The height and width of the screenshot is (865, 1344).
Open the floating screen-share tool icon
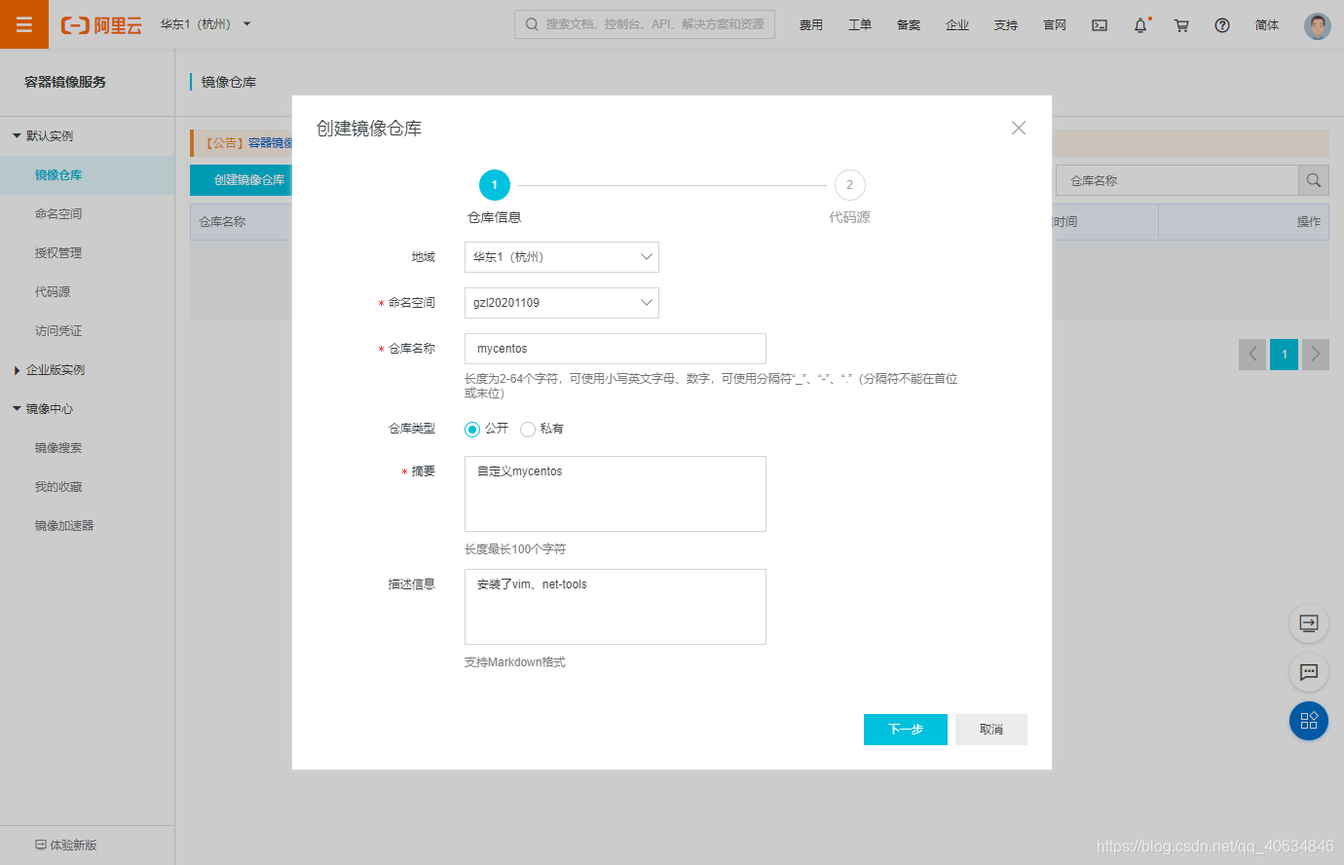click(x=1309, y=623)
